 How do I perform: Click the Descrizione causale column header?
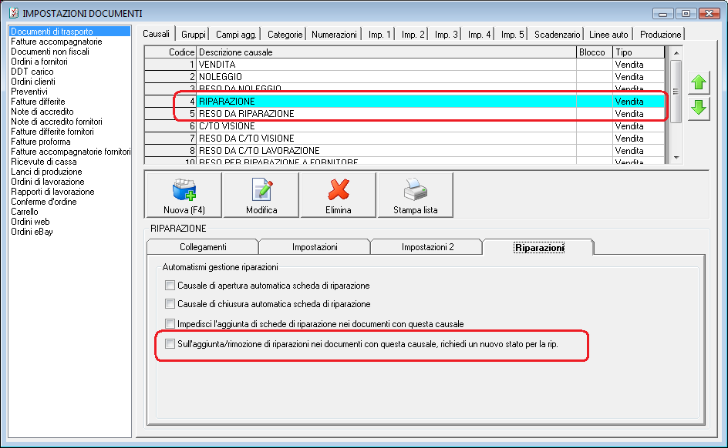386,52
